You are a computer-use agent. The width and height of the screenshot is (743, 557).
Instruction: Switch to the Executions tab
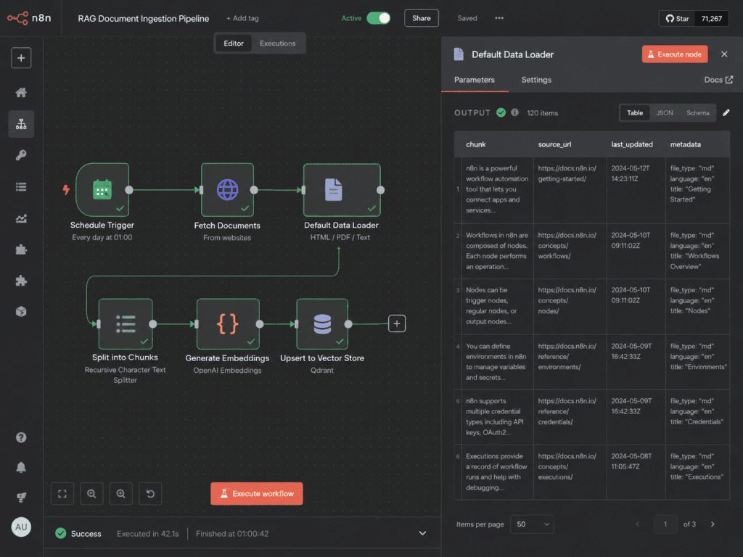click(278, 43)
